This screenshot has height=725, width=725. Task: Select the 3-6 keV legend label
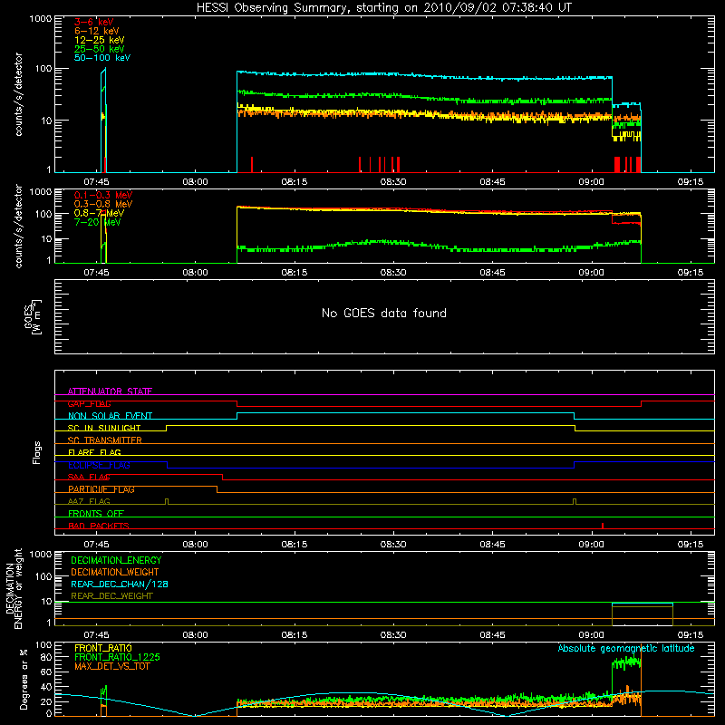pos(94,22)
